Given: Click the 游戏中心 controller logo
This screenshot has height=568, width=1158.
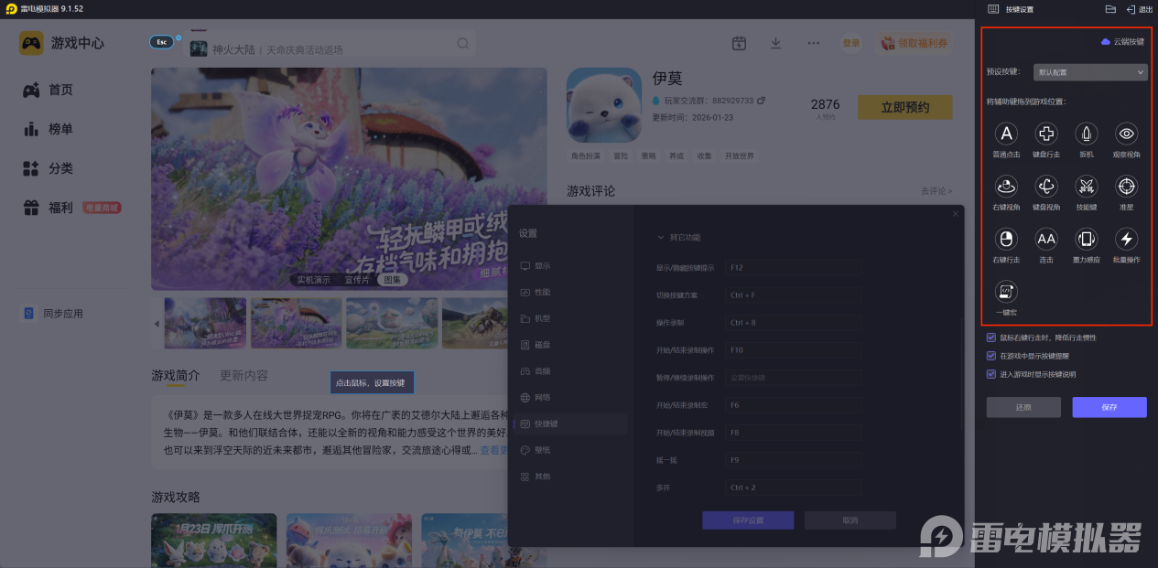Looking at the screenshot, I should [x=32, y=43].
